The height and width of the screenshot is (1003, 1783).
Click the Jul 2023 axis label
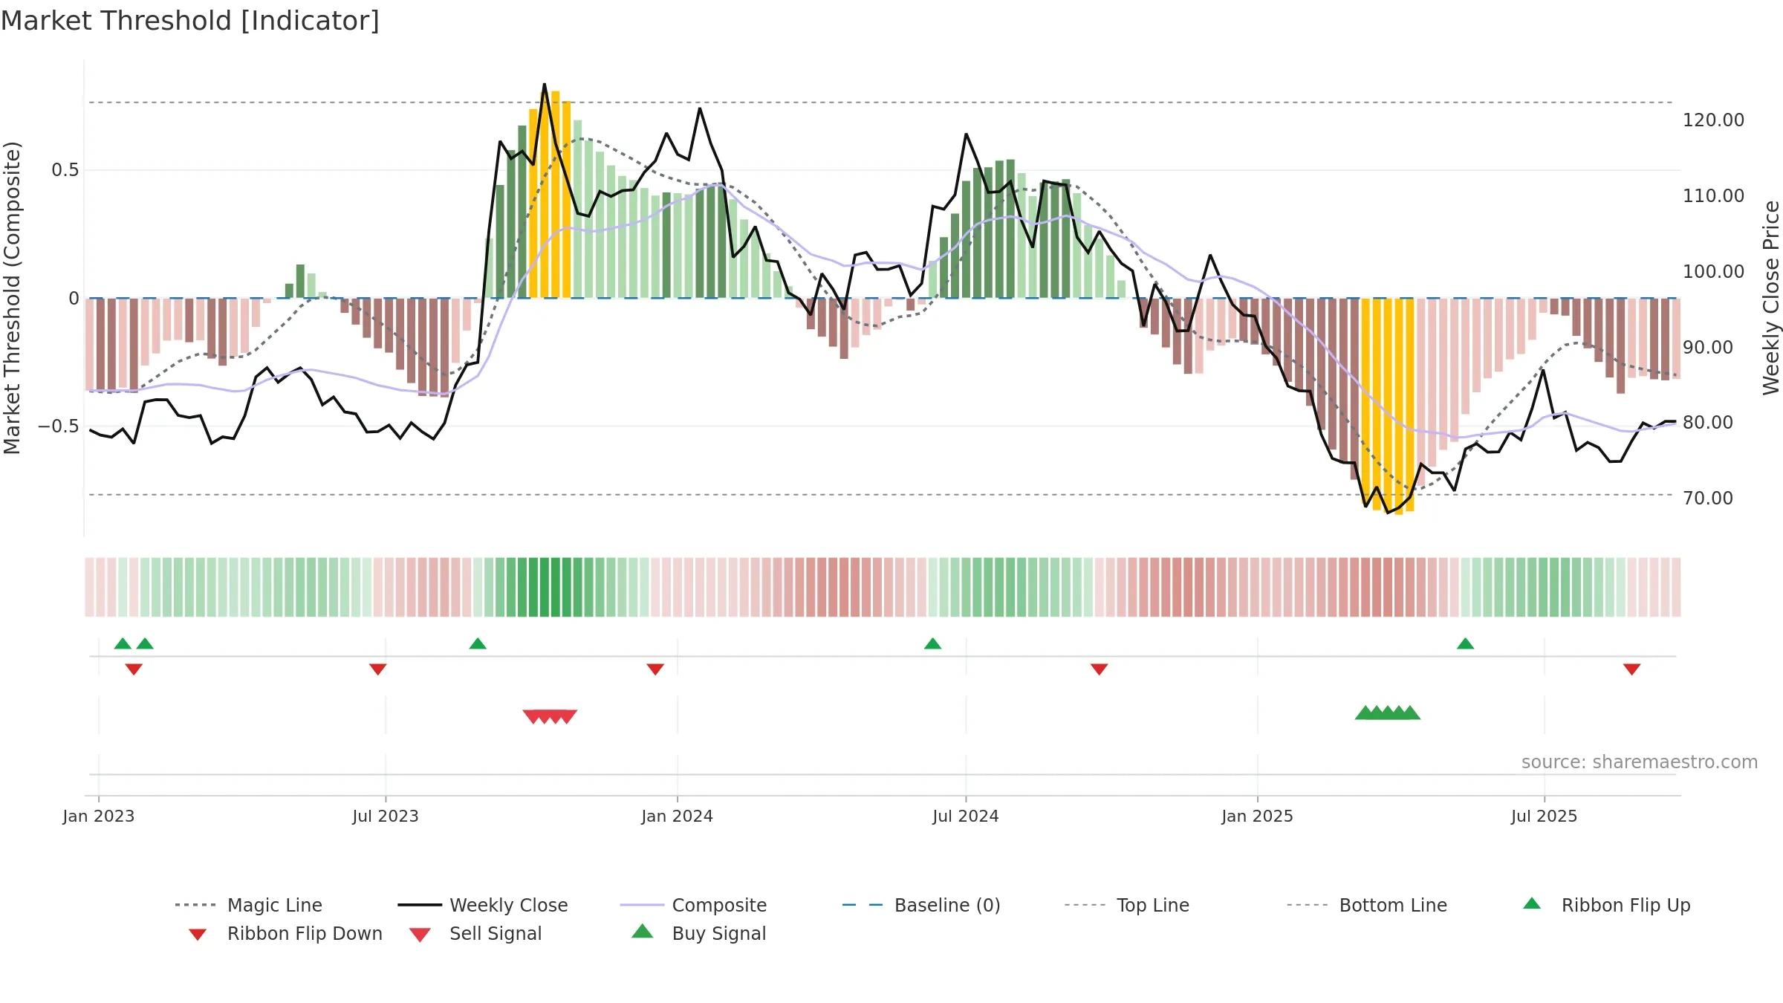pyautogui.click(x=386, y=816)
